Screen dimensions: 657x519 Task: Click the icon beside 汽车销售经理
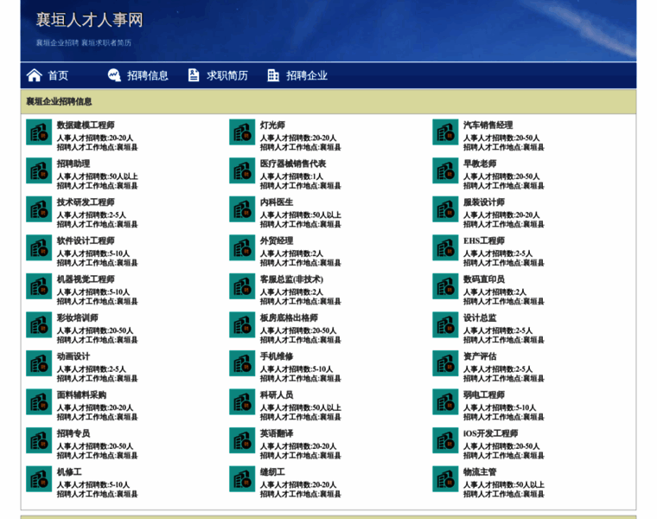(445, 132)
